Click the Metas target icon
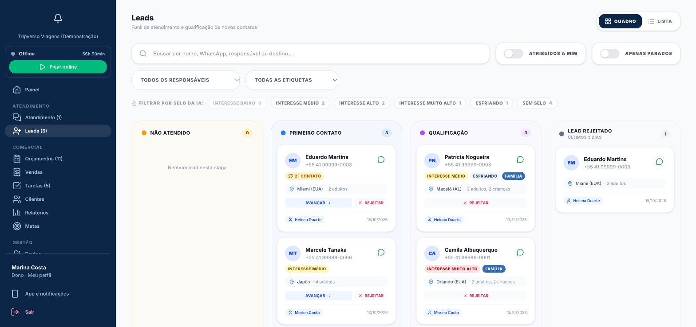Image resolution: width=696 pixels, height=327 pixels. tap(17, 226)
